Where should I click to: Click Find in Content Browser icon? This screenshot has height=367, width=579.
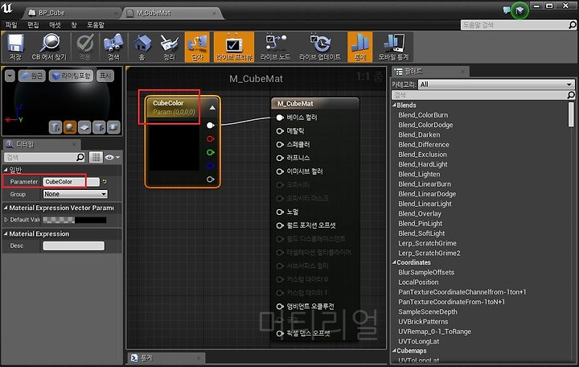pos(49,47)
